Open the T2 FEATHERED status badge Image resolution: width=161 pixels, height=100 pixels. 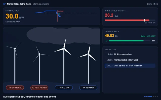[39, 88]
